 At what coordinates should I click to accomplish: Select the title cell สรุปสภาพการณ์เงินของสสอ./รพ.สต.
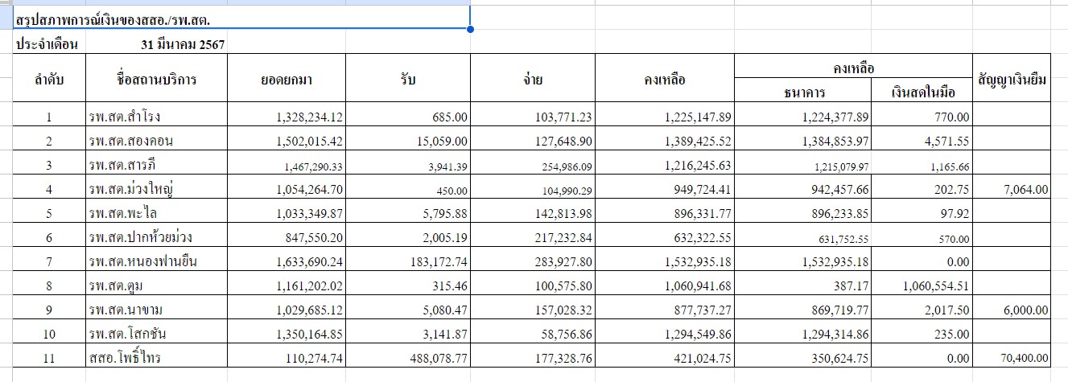[241, 18]
